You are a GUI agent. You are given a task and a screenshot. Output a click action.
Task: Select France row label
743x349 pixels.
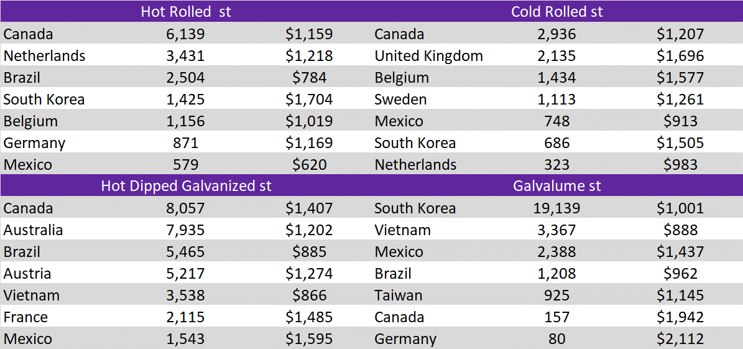[25, 317]
